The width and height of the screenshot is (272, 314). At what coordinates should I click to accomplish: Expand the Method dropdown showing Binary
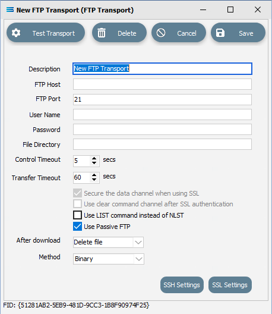(x=109, y=259)
